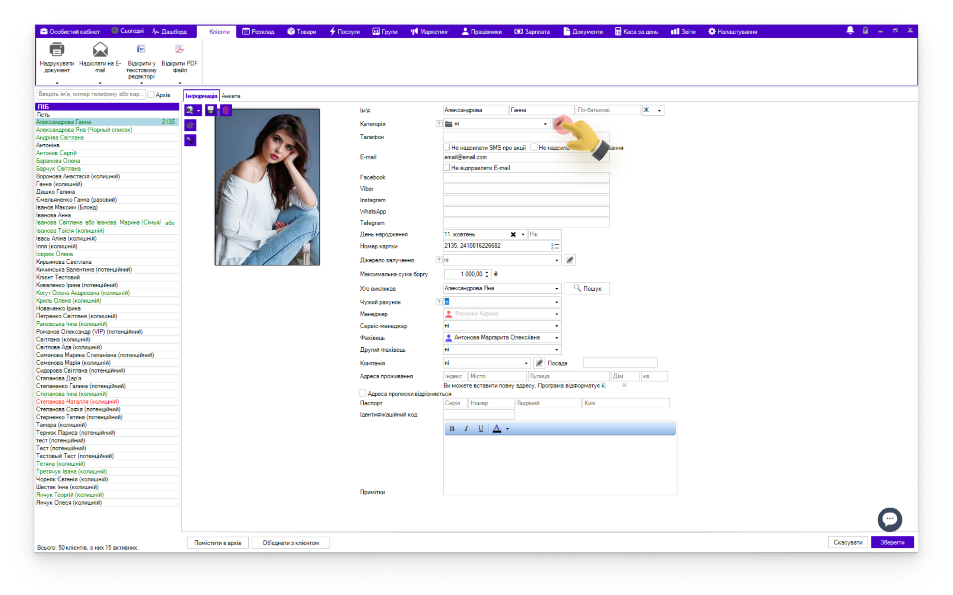Open the Товари menu tab
The image size is (953, 595).
click(x=302, y=32)
